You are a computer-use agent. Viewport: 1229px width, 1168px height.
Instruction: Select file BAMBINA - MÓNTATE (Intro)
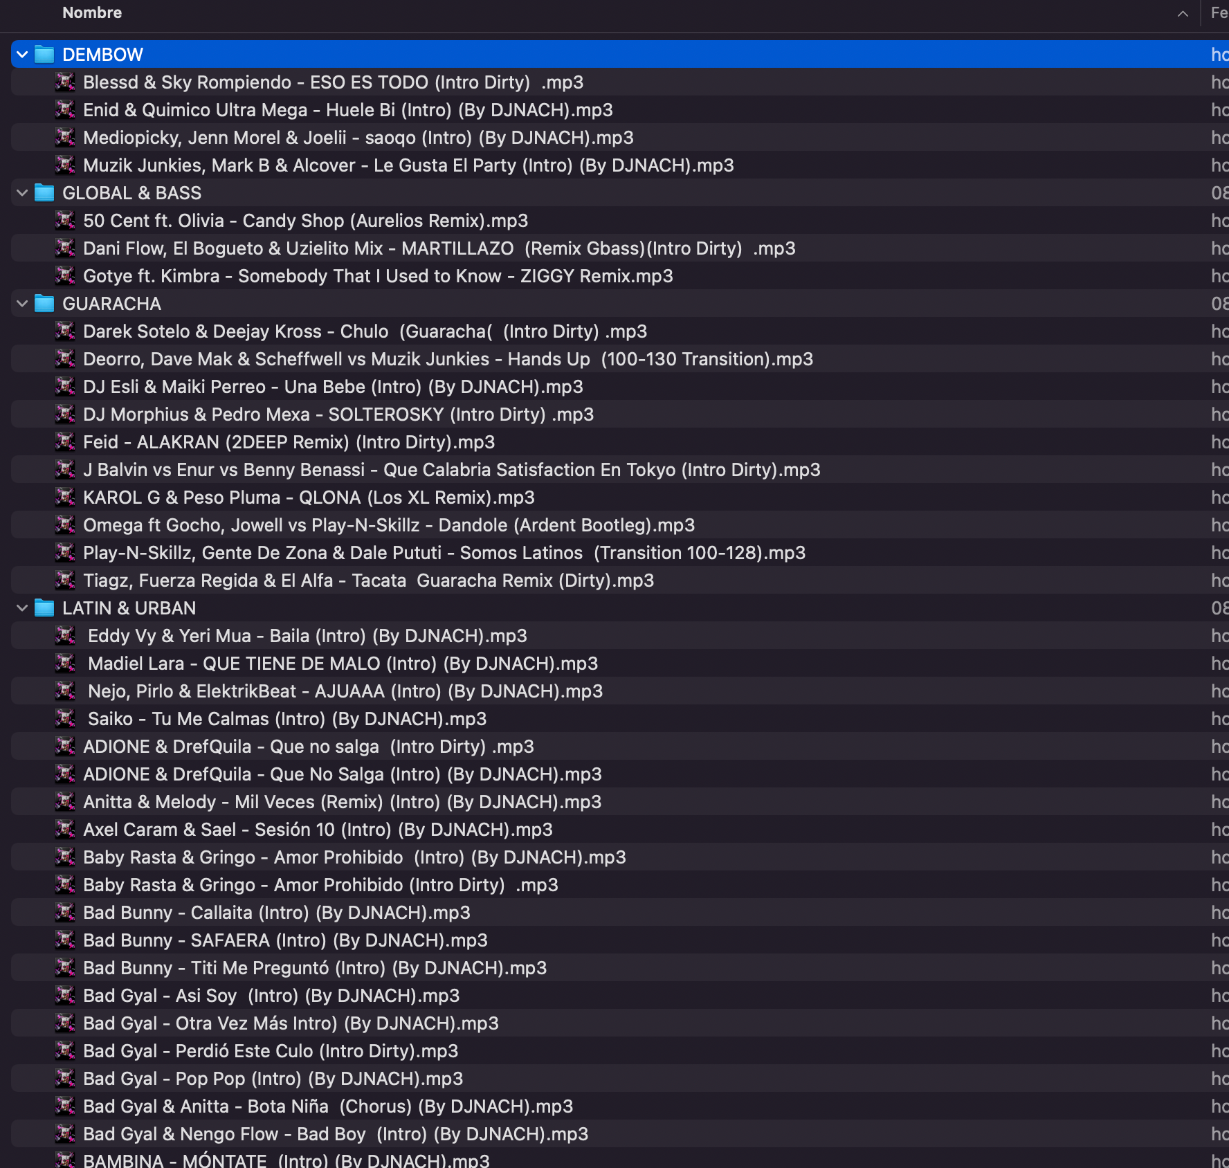(286, 1160)
